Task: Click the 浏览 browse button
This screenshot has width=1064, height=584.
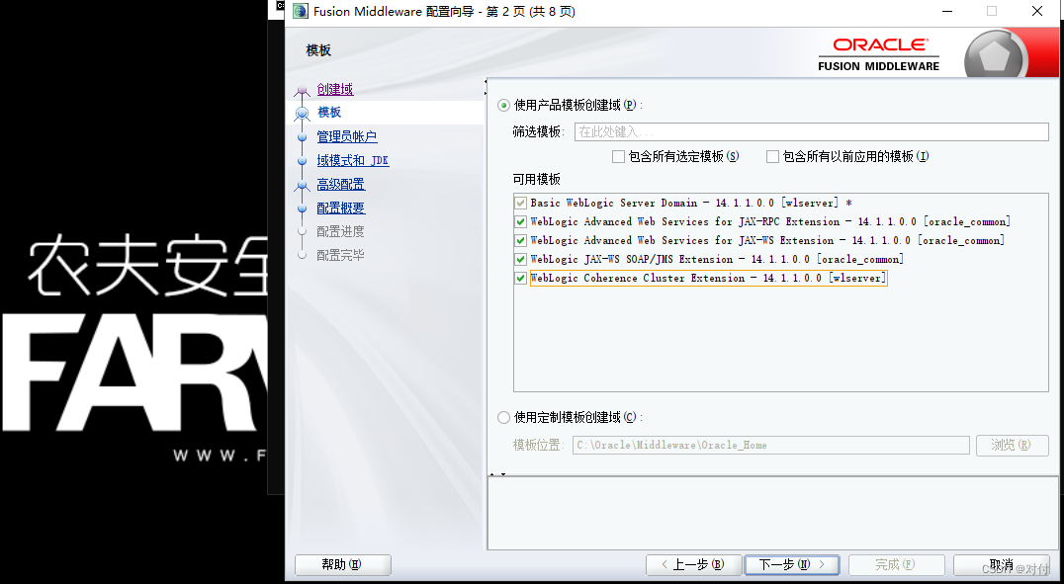Action: pyautogui.click(x=1012, y=445)
